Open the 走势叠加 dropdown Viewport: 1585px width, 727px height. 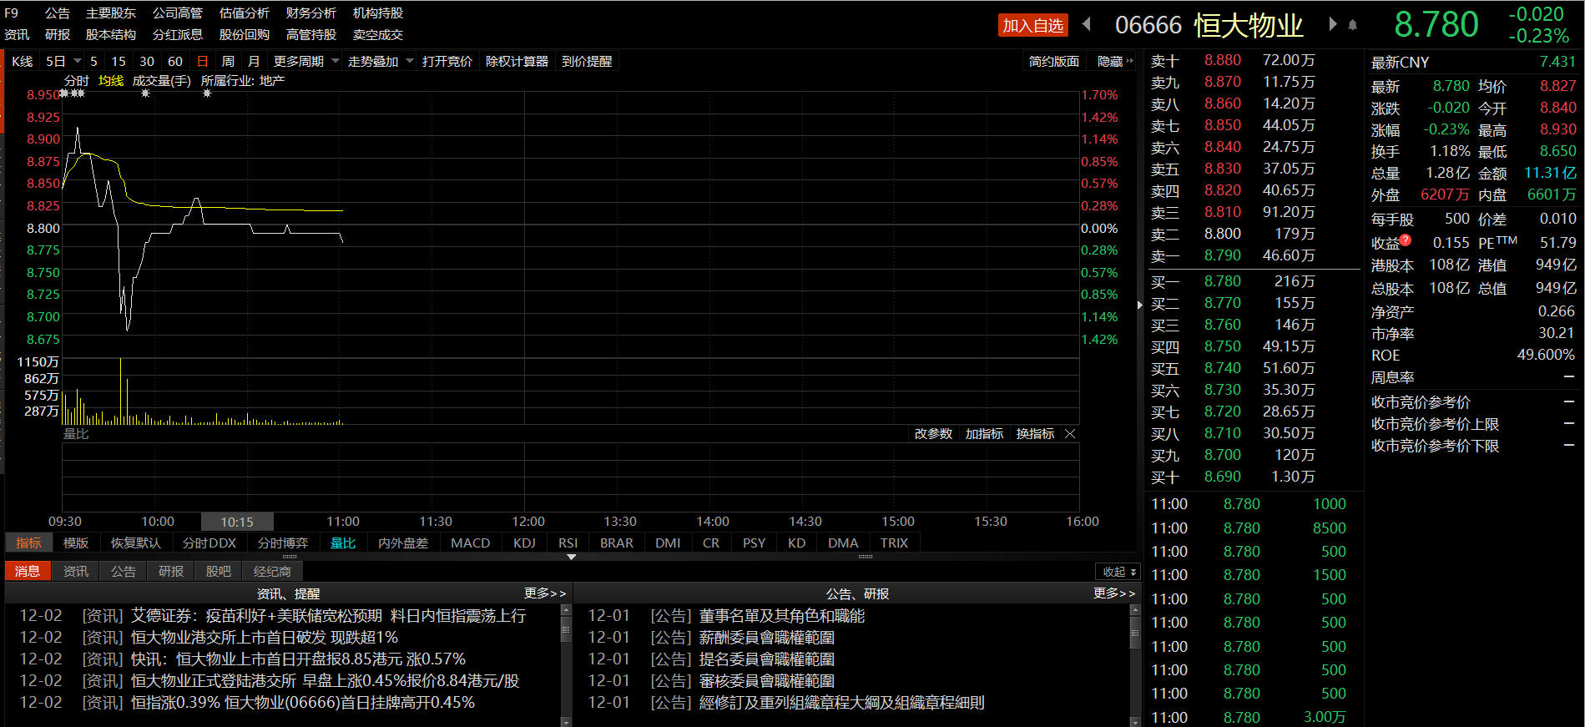point(409,62)
